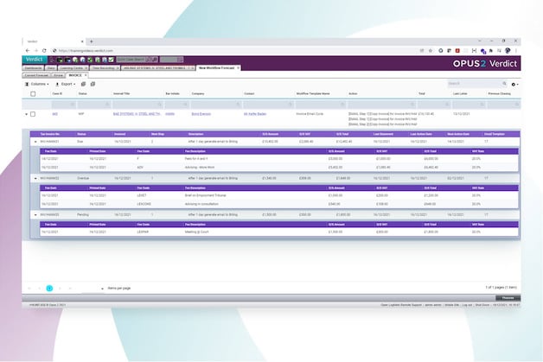Switch to Errors sub-tab
This screenshot has height=362, width=543.
pyautogui.click(x=58, y=75)
